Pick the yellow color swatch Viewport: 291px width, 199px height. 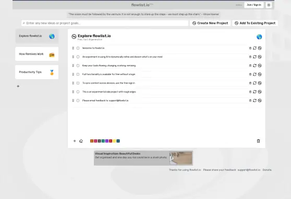click(114, 141)
